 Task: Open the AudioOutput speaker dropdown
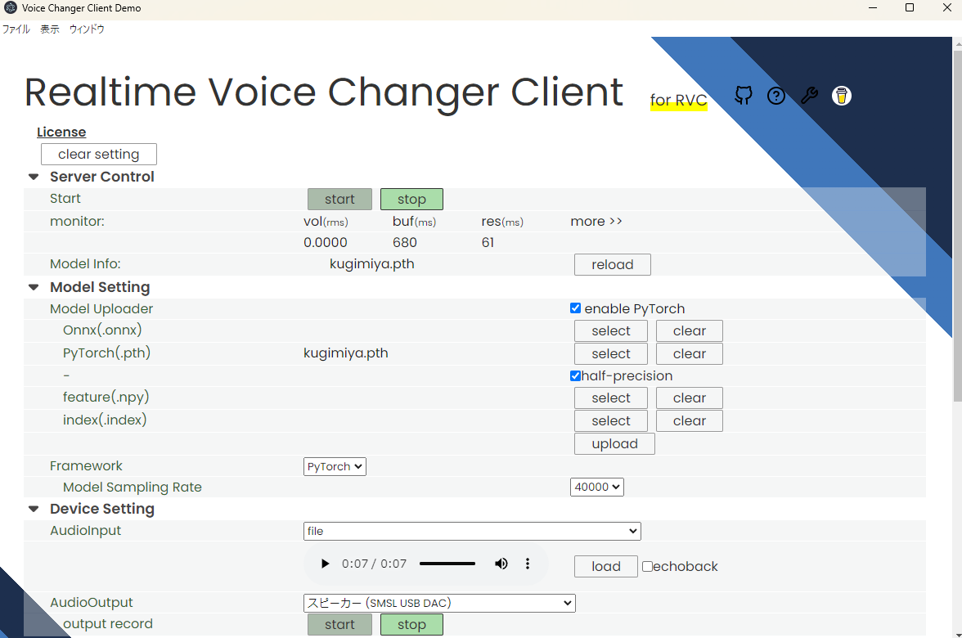439,603
